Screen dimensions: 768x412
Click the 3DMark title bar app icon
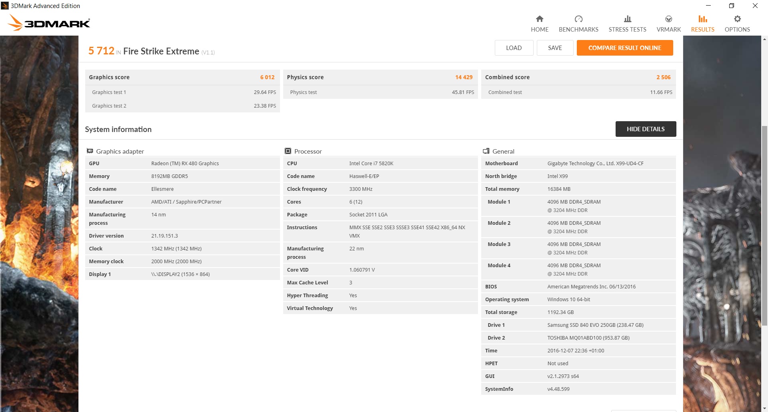5,6
